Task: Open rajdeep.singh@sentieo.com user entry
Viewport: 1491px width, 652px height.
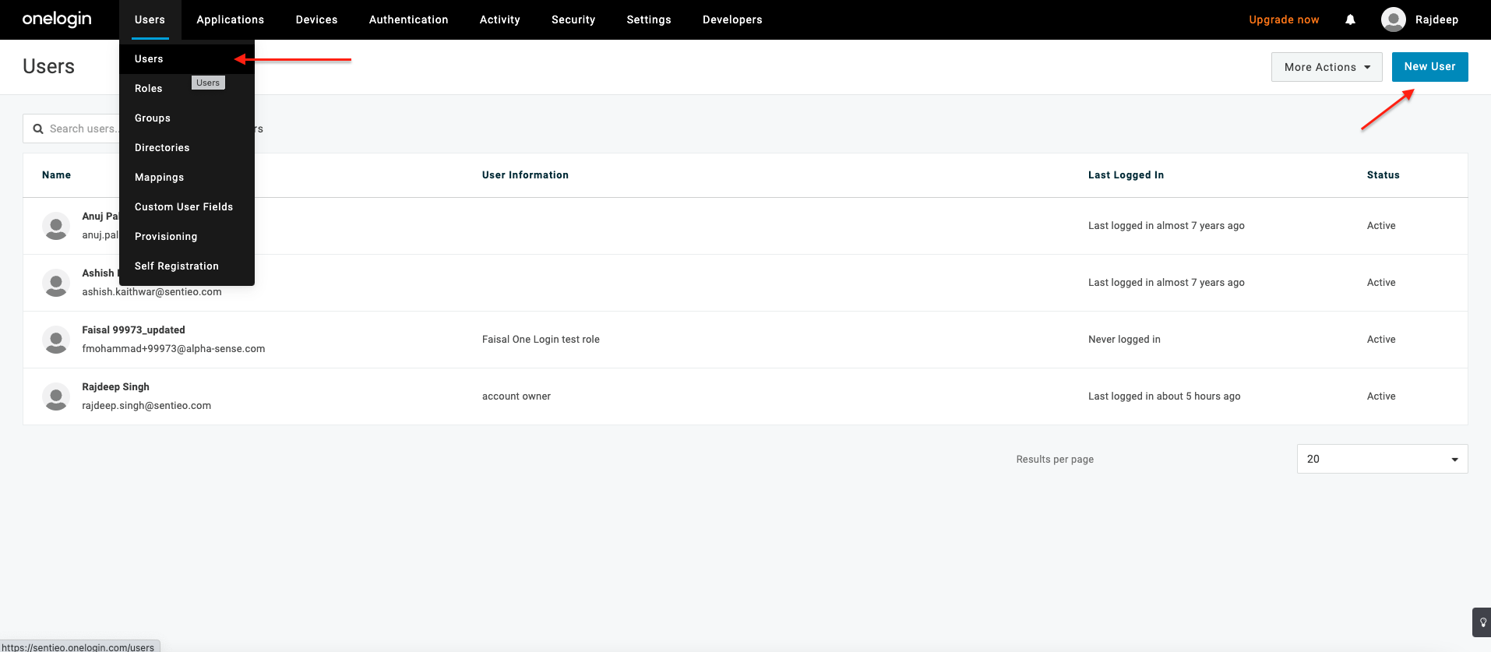Action: [x=146, y=406]
